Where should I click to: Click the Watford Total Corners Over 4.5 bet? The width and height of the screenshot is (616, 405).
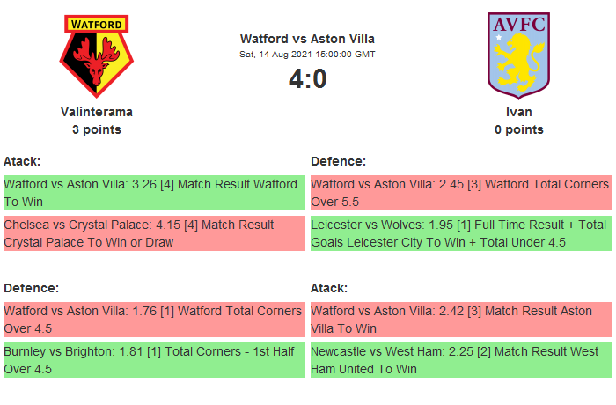[x=154, y=320]
